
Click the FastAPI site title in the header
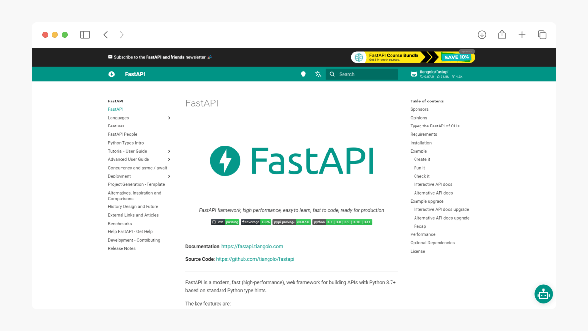[x=135, y=74]
